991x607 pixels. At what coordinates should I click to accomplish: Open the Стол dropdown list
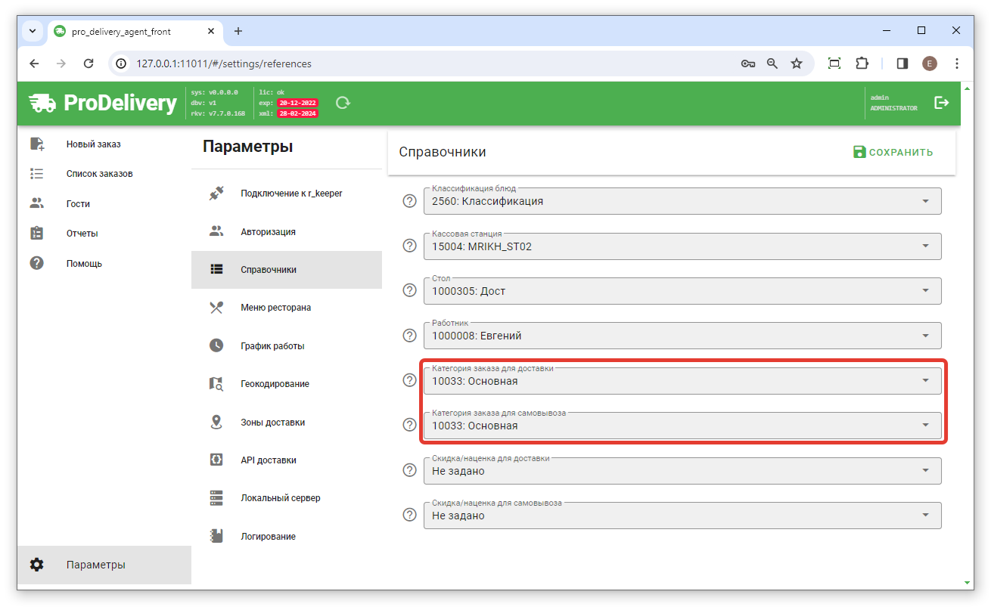pos(924,291)
